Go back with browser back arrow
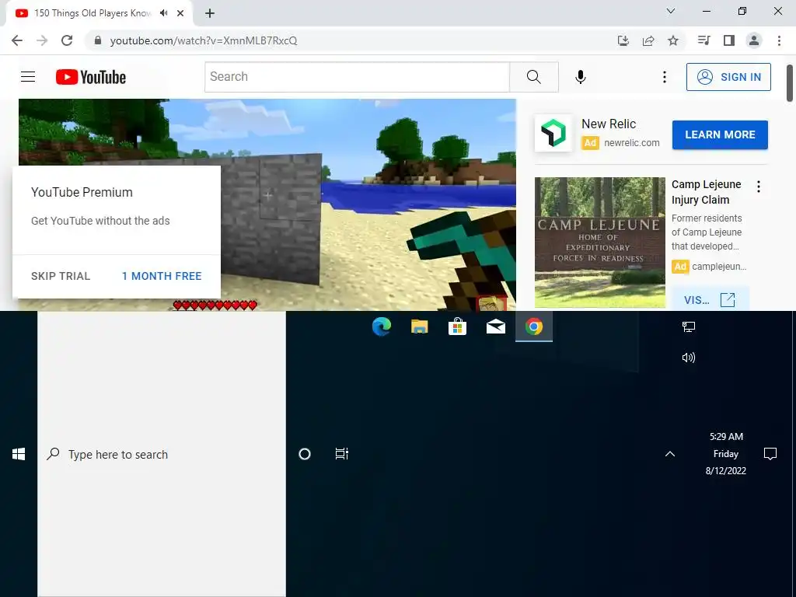 [x=17, y=40]
